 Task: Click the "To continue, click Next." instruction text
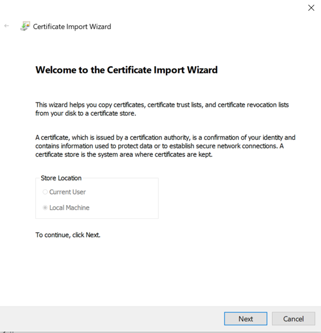click(x=68, y=235)
